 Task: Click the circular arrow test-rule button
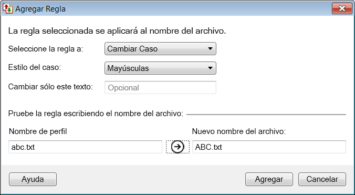tap(177, 147)
